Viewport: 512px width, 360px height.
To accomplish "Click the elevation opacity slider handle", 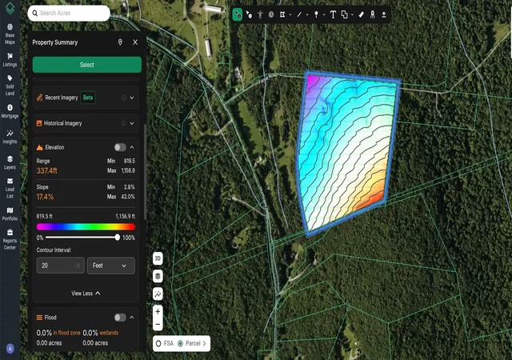I will coord(118,238).
